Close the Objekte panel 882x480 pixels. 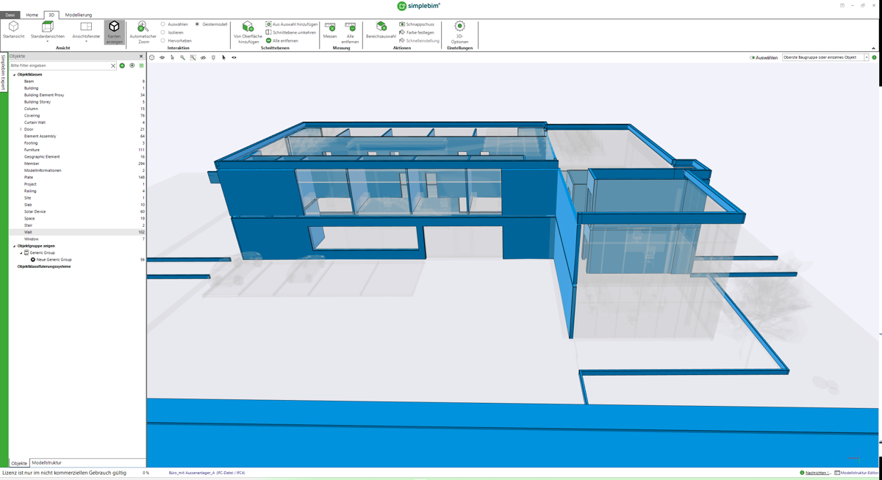point(141,56)
